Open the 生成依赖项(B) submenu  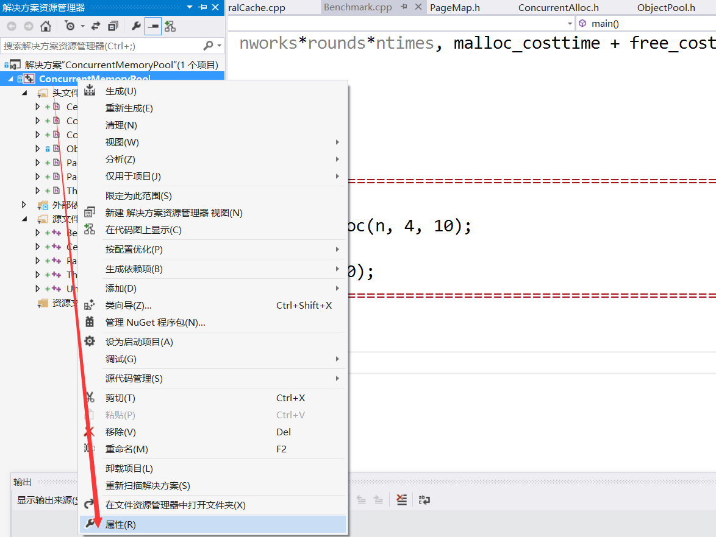click(x=213, y=269)
